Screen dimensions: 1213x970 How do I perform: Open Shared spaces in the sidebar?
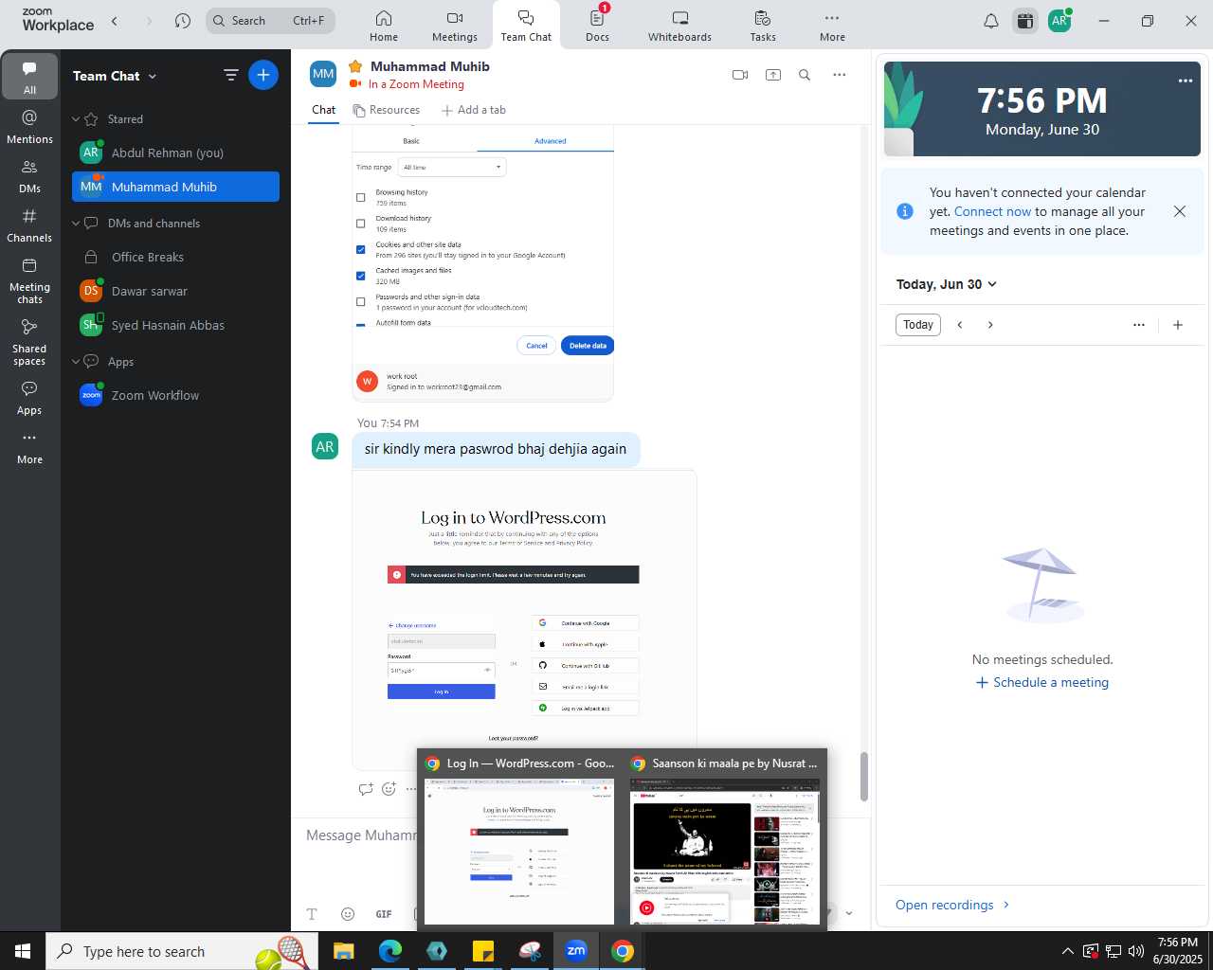click(29, 342)
